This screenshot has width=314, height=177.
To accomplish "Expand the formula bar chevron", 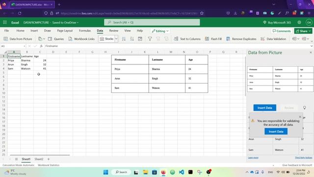I will pyautogui.click(x=312, y=46).
